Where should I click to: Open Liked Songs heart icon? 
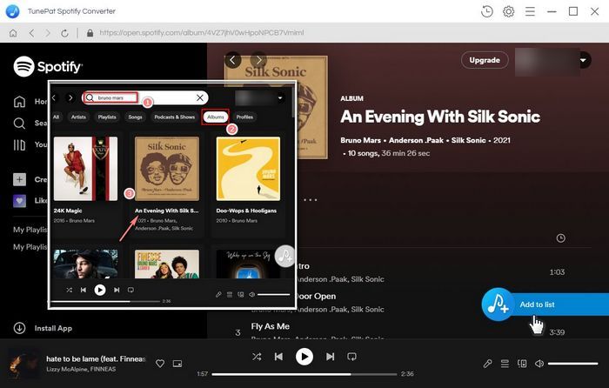point(19,200)
